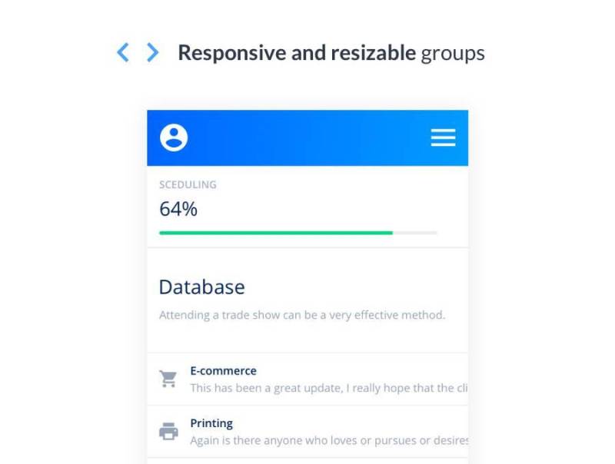Toggle the Printing list entry
The width and height of the screenshot is (615, 464).
click(x=307, y=431)
